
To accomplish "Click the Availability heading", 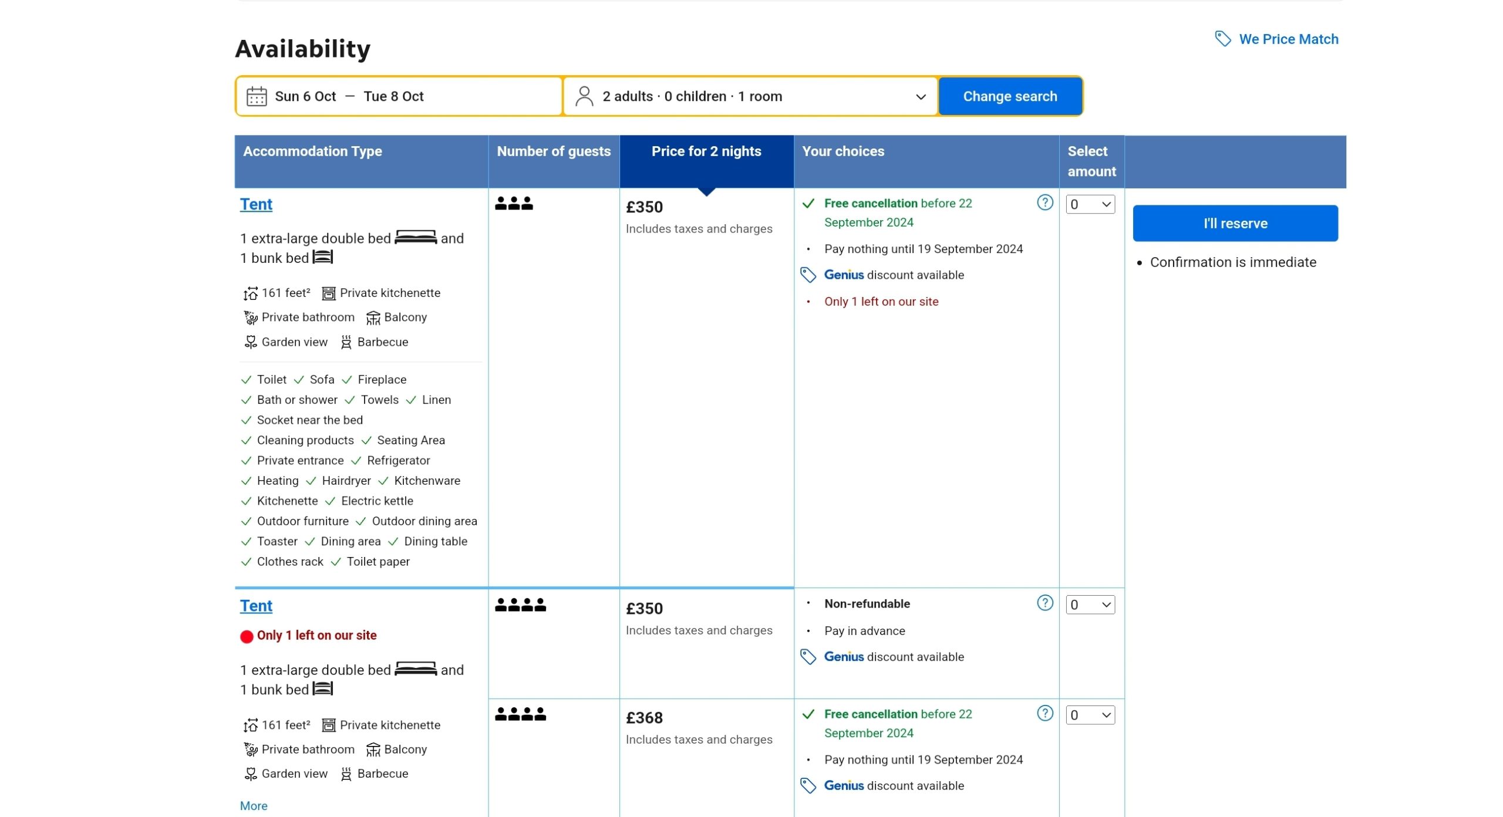I will [302, 49].
